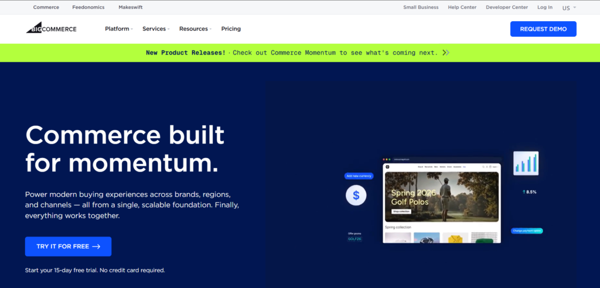Click the green polo product thumbnail
This screenshot has width=600, height=288.
click(x=484, y=238)
